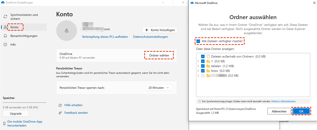Select the 'fotos (0,0 KB)' tree row text
Viewport: 317px width, 130px height.
pyautogui.click(x=220, y=71)
